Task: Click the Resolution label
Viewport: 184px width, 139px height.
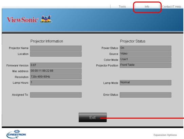Action: tap(22, 77)
